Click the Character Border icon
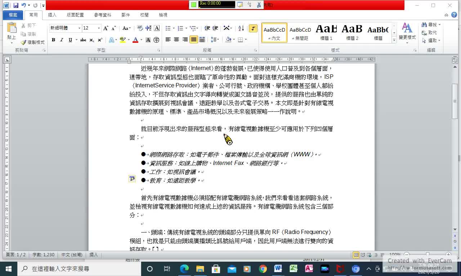The height and width of the screenshot is (276, 461). click(x=157, y=28)
